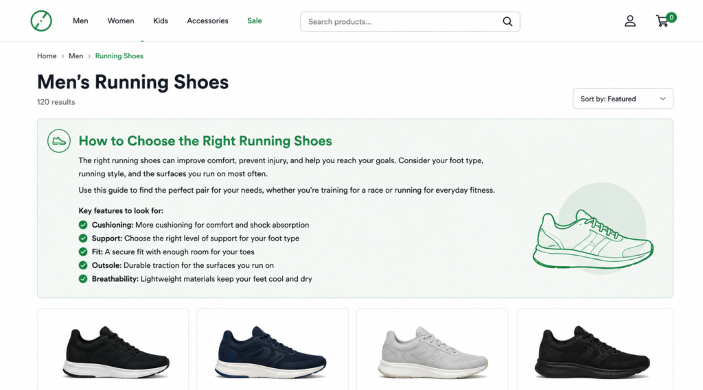Click the green running shoe illustration

(592, 240)
